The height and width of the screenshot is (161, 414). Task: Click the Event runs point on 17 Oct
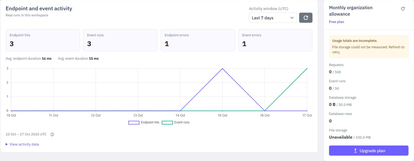[x=307, y=68]
